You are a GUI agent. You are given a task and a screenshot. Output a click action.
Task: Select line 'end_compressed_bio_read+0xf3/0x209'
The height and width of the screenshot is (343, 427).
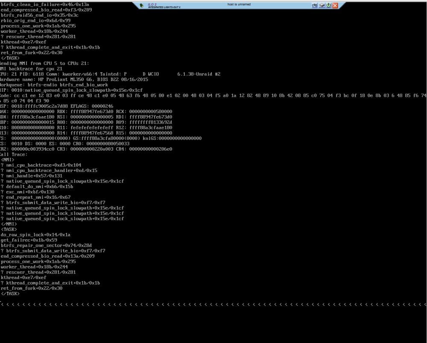pyautogui.click(x=46, y=10)
